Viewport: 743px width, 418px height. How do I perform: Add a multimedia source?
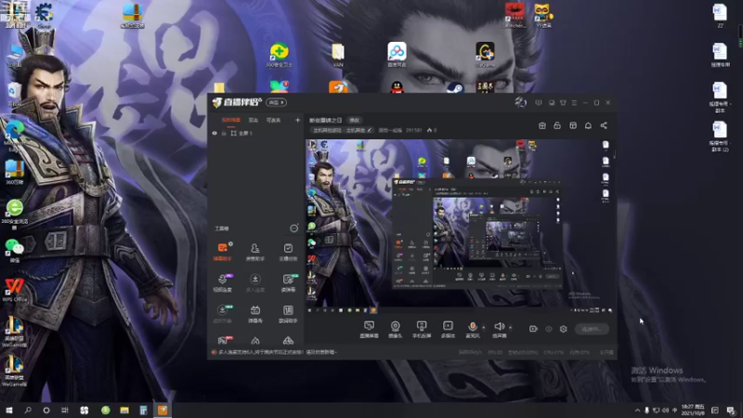coord(448,329)
